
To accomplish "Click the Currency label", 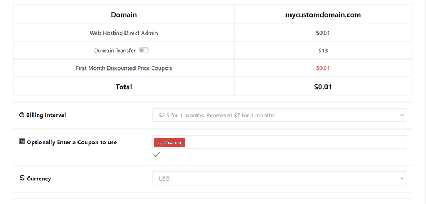I will pos(39,179).
